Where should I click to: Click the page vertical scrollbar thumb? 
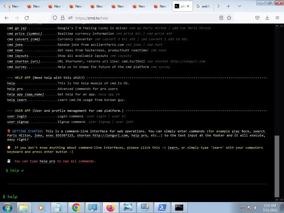click(277, 166)
